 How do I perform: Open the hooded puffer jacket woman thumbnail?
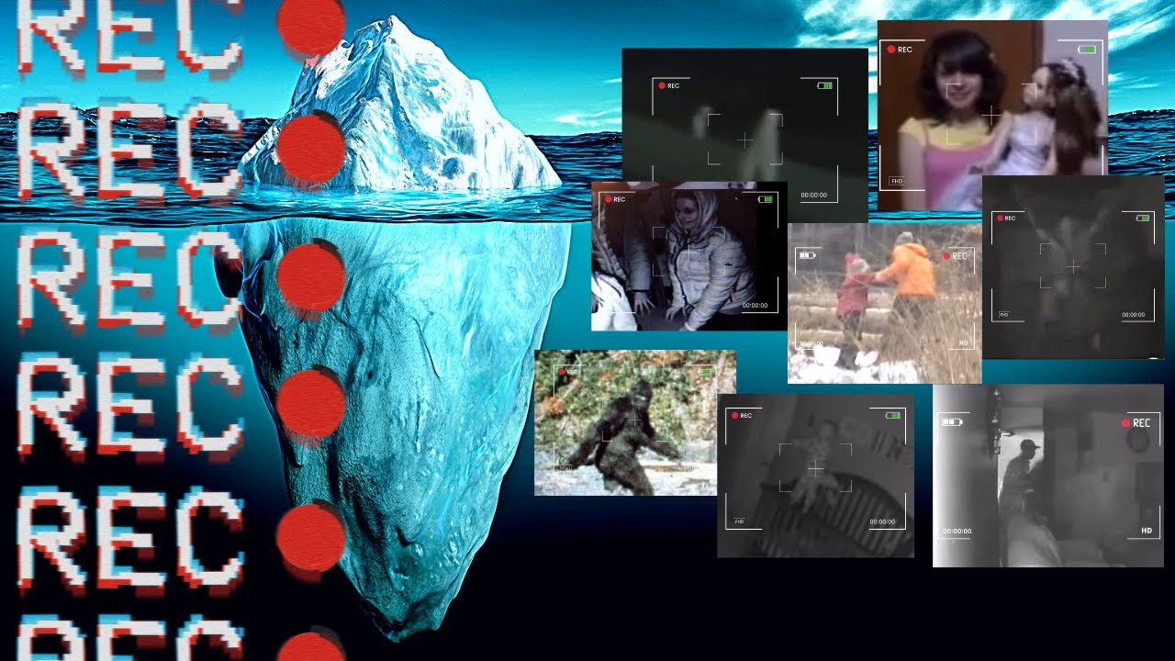pyautogui.click(x=689, y=255)
